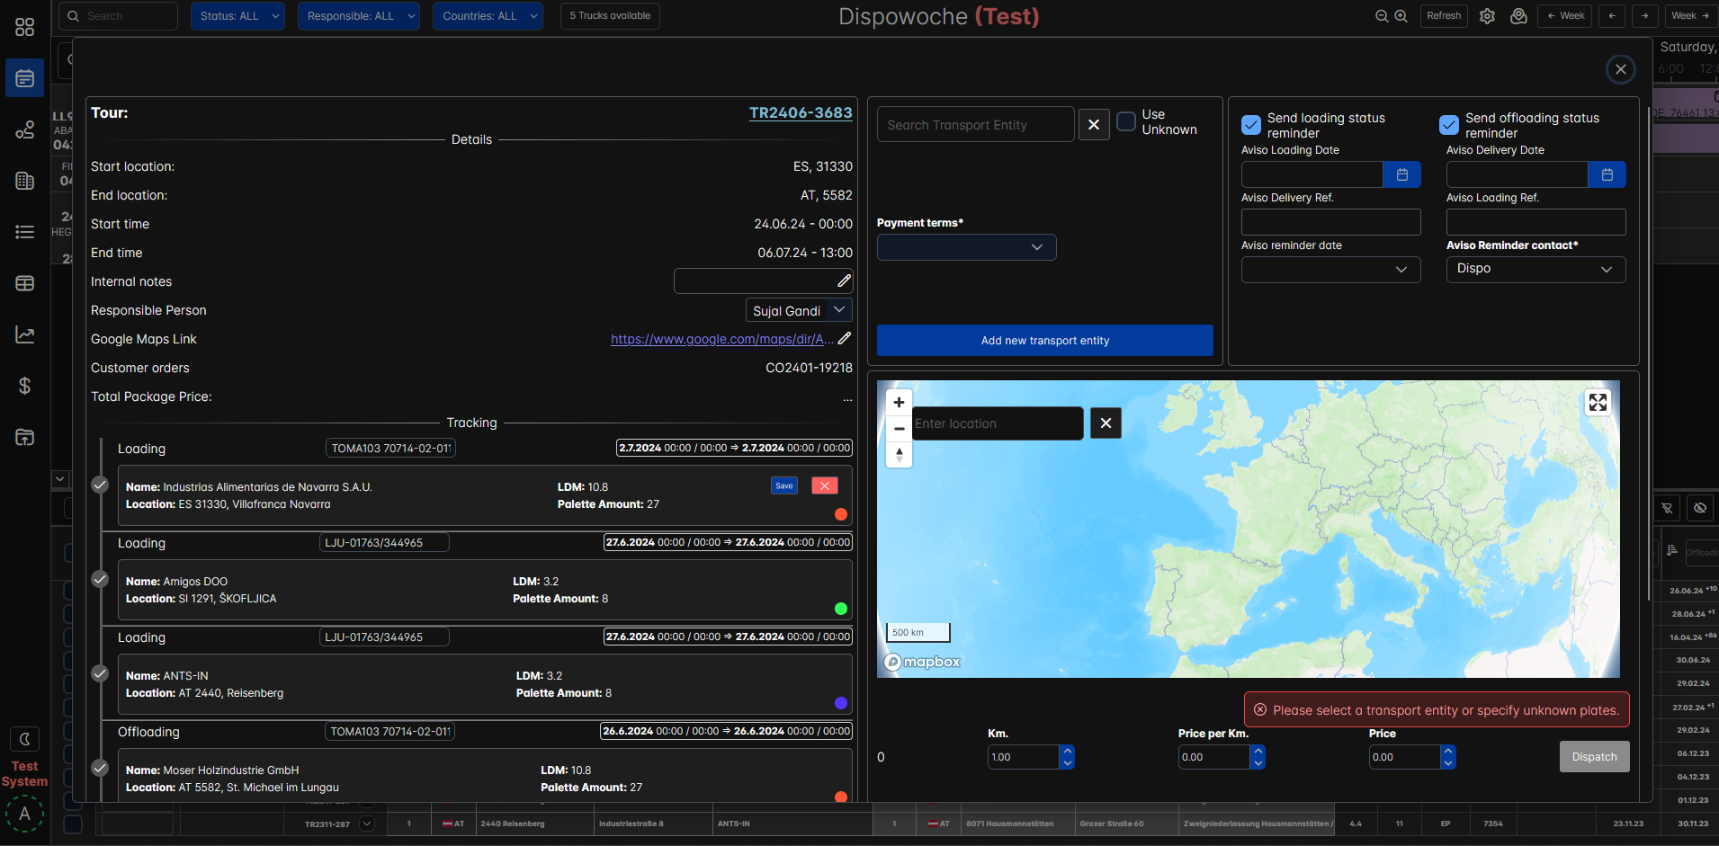Viewport: 1719px width, 846px height.
Task: Toggle check for Moser Holzindustrie stop
Action: coord(100,768)
